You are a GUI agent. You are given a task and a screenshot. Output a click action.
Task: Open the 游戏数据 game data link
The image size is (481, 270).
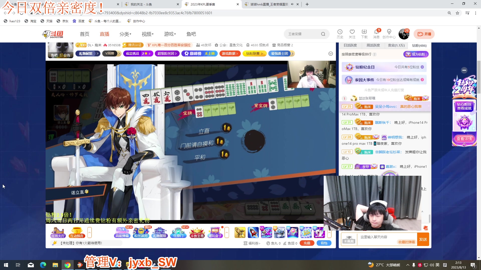pos(230,53)
